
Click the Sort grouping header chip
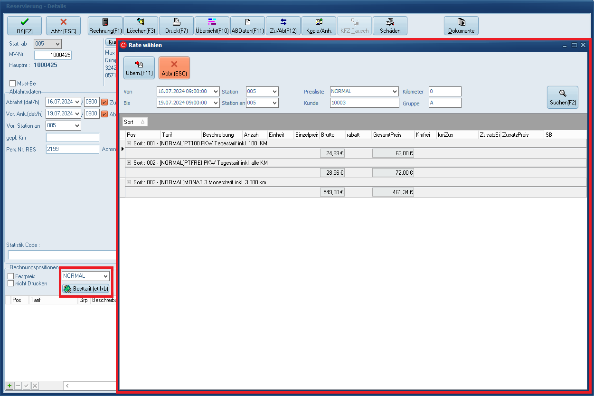134,122
